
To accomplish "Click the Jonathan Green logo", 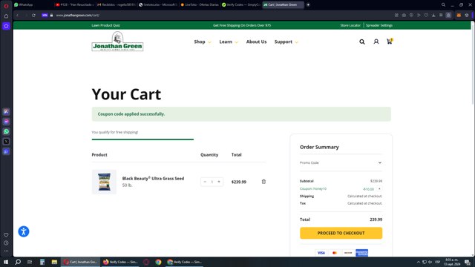I will click(117, 42).
